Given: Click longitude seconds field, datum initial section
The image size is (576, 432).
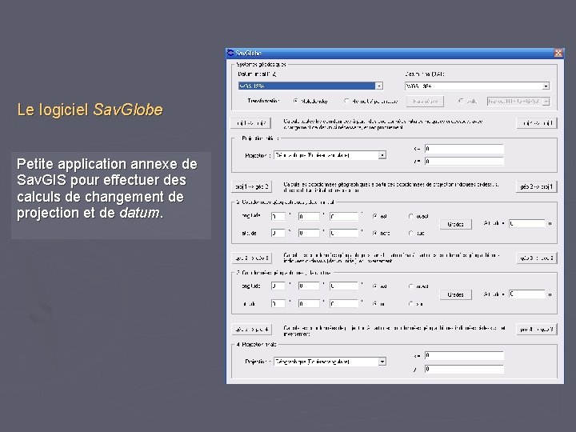Looking at the screenshot, I should pos(344,216).
